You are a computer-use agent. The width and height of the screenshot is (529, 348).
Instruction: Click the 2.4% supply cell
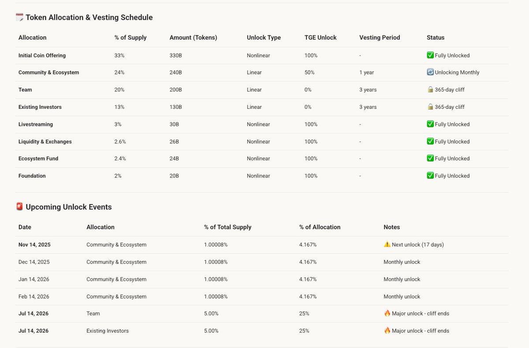(x=120, y=158)
